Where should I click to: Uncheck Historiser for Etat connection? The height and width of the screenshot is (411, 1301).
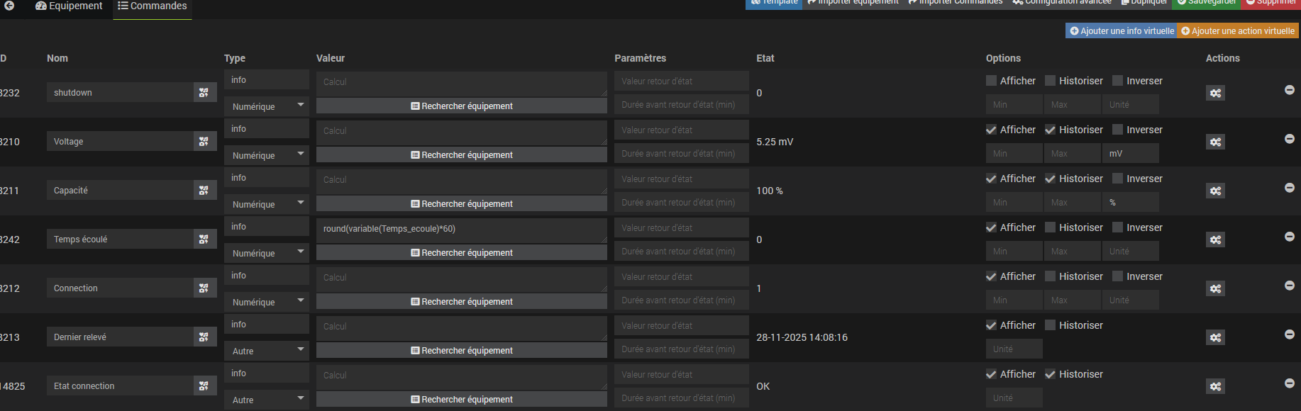[x=1051, y=374]
